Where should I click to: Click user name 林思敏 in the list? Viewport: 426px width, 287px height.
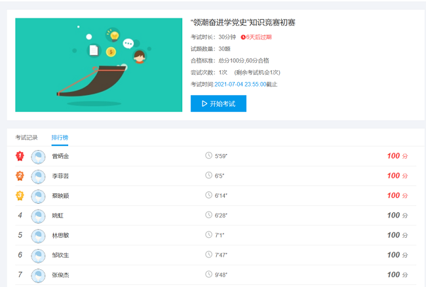[60, 235]
